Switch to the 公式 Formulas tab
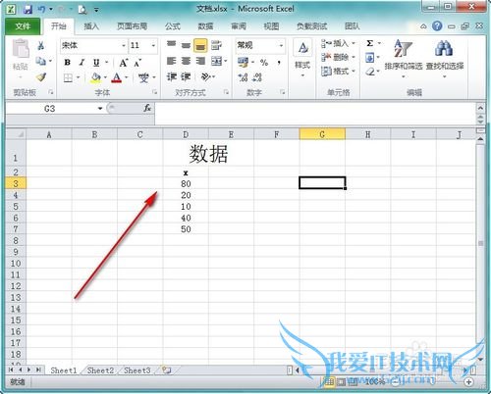The height and width of the screenshot is (394, 491). [173, 26]
